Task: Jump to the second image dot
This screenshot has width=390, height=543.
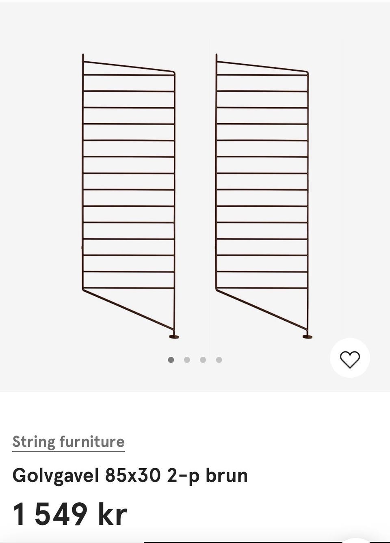Action: pos(187,360)
